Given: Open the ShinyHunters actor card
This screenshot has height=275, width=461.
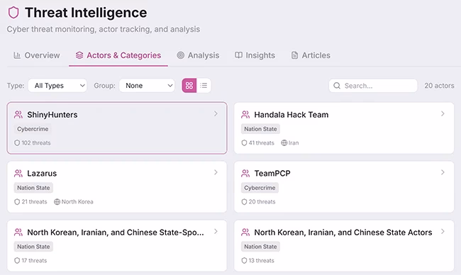Looking at the screenshot, I should click(117, 128).
